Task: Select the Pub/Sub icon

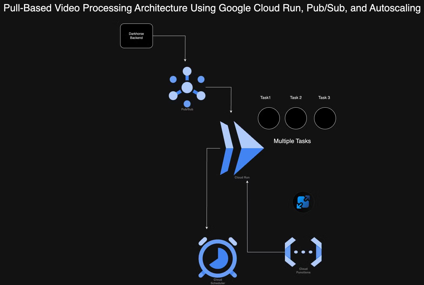Action: (x=187, y=87)
